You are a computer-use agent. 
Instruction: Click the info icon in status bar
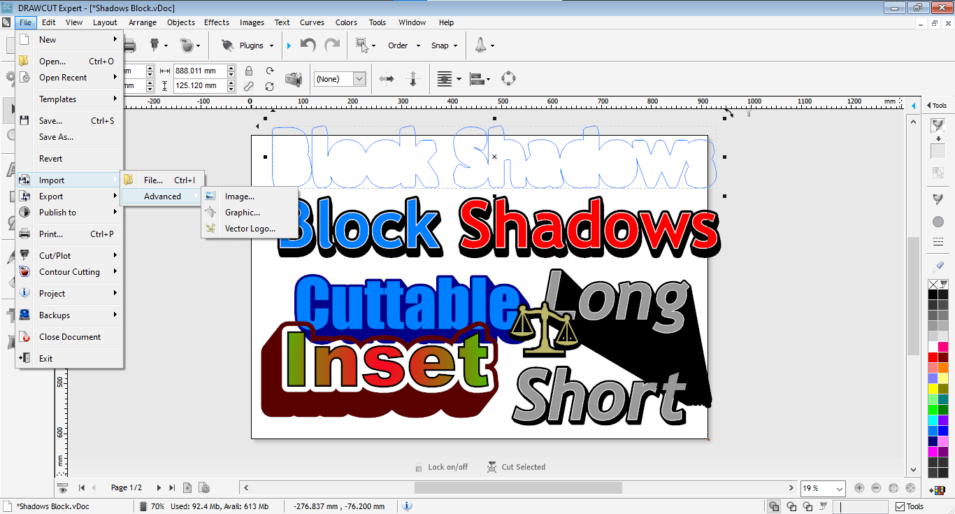click(408, 506)
